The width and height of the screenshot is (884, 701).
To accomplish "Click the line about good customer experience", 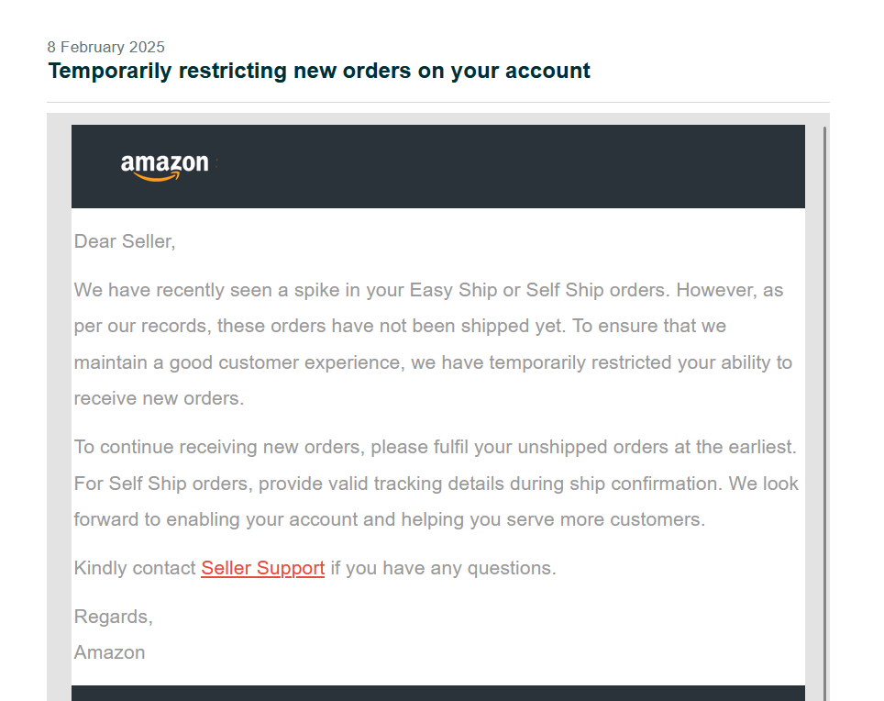I will (x=433, y=362).
